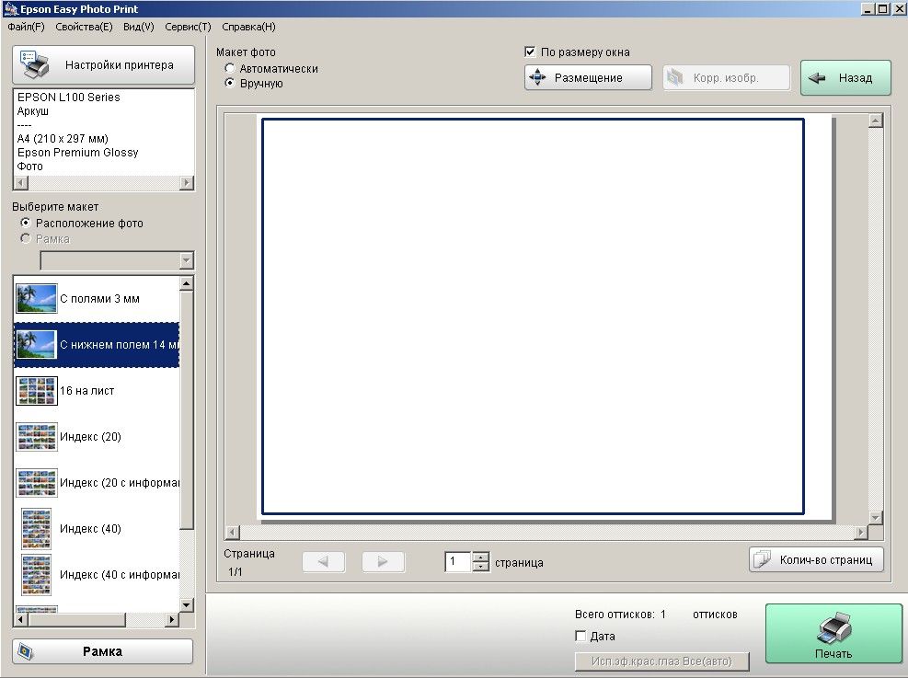908x678 pixels.
Task: Click the 'Рамка' button label at bottom
Action: 102,651
